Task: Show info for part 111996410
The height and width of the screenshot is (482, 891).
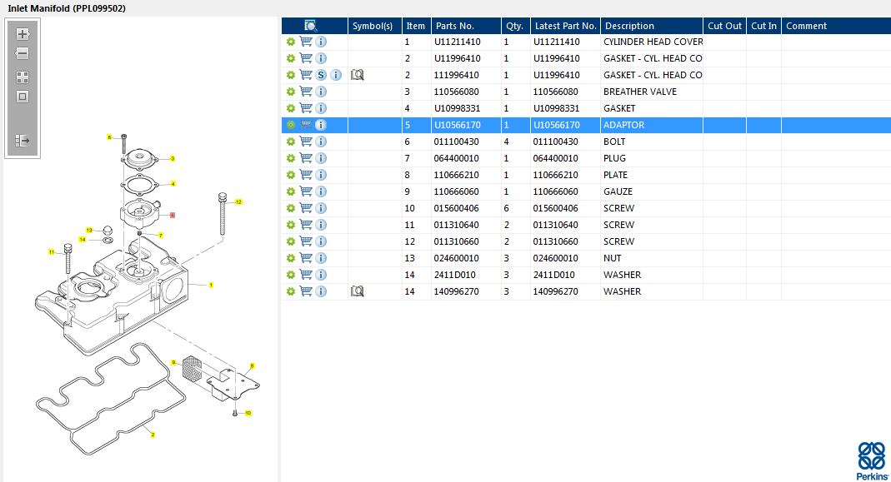Action: coord(336,75)
